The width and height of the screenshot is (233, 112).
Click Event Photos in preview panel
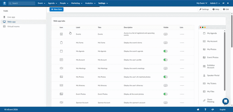coord(213,57)
